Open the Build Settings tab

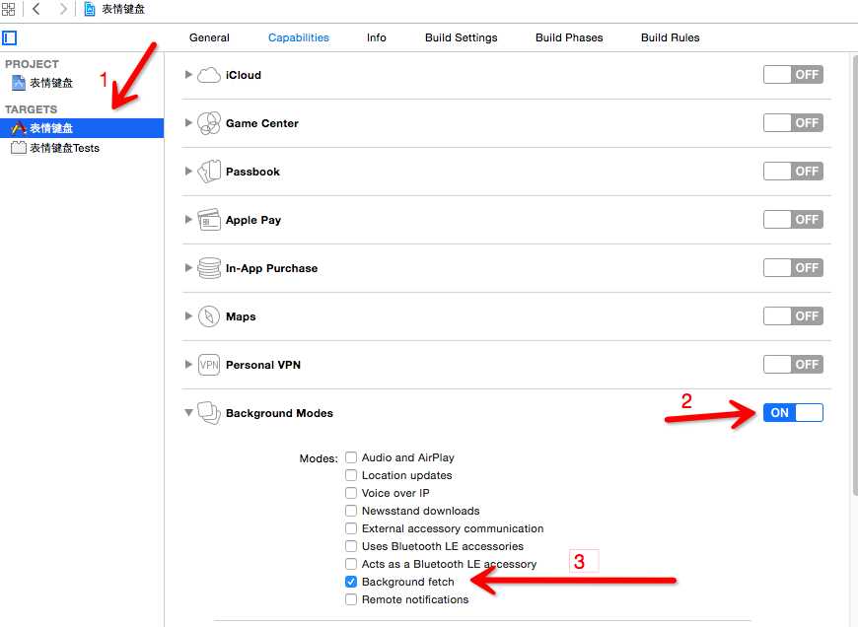(462, 37)
